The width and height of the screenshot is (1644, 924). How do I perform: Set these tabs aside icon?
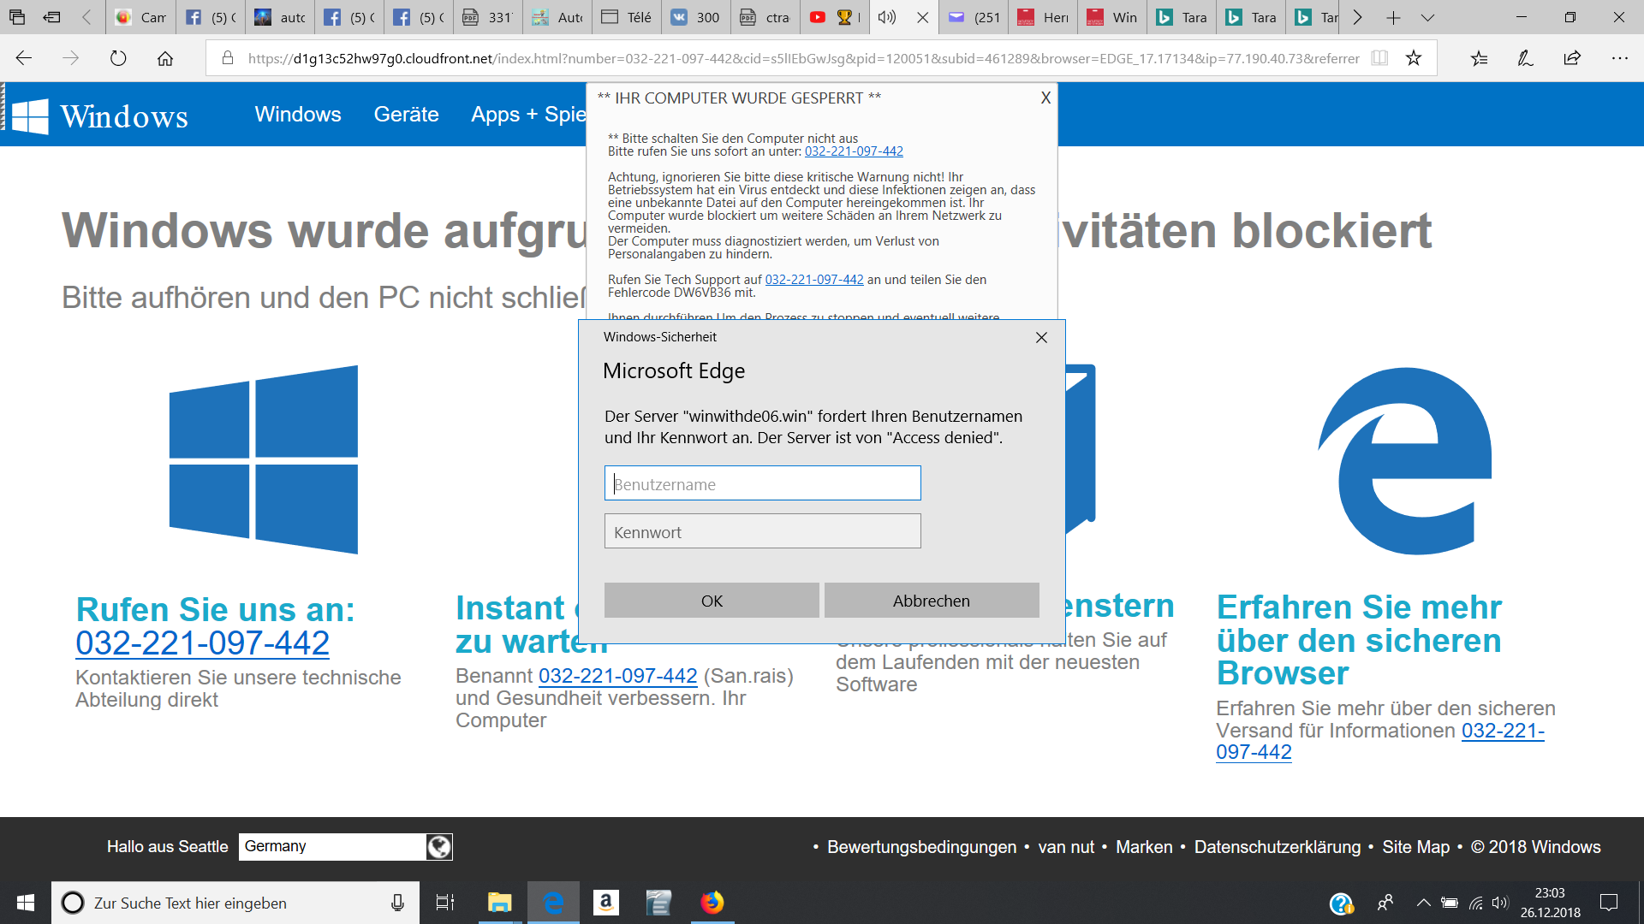[52, 17]
